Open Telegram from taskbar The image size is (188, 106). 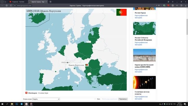(x=21, y=104)
